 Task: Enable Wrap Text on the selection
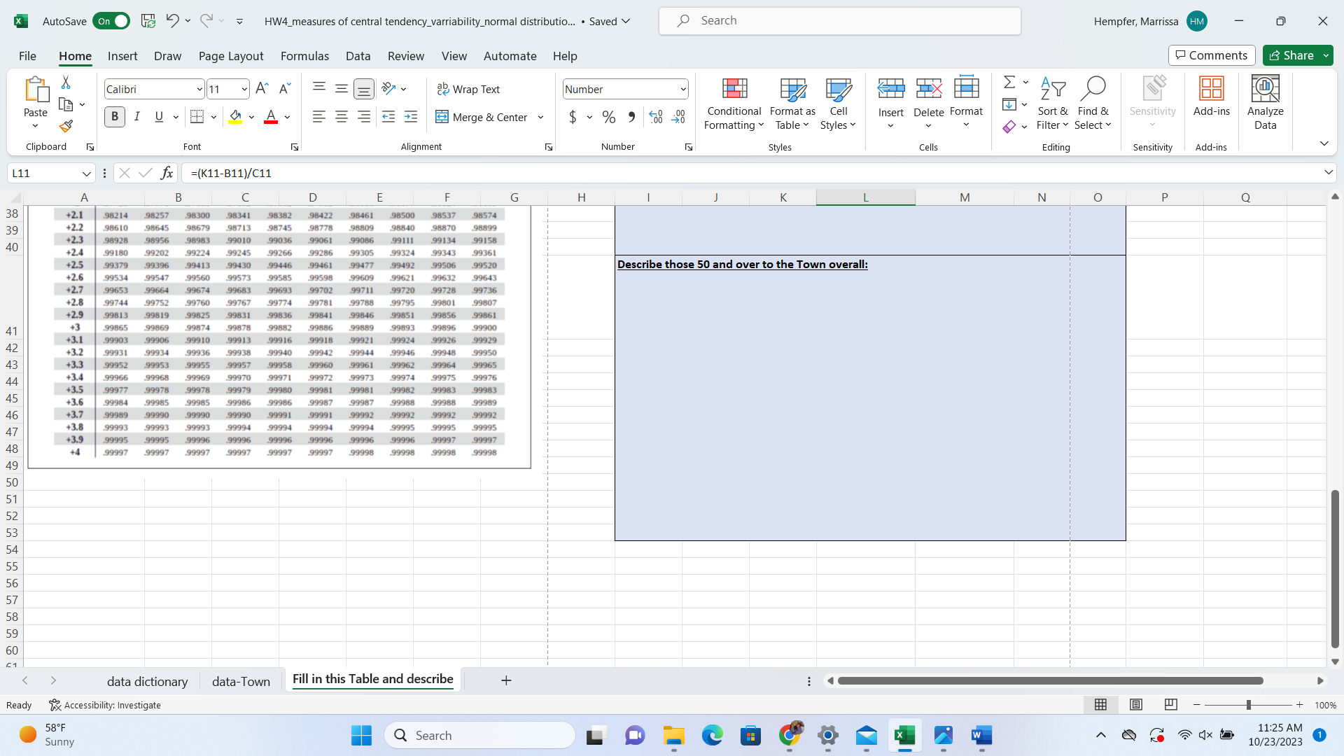tap(469, 89)
